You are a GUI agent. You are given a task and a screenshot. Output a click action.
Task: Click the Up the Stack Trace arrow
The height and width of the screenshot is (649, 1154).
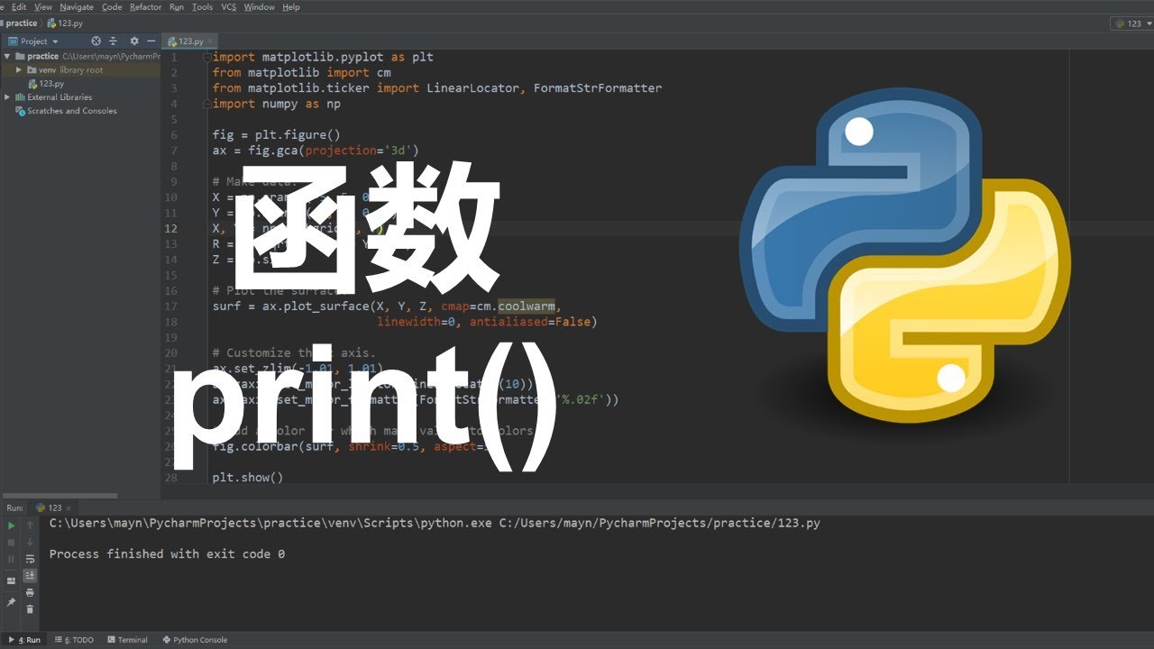point(30,526)
